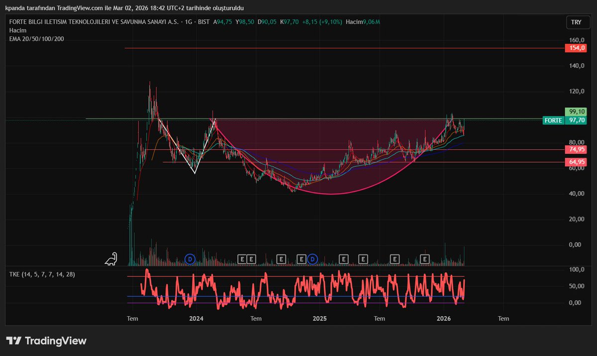The height and width of the screenshot is (356, 597).
Task: Click the D90,05 low value
Action: point(267,22)
